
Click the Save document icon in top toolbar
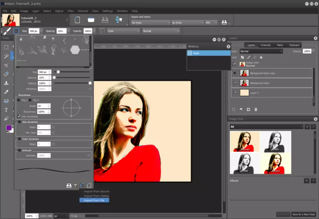[x=105, y=20]
